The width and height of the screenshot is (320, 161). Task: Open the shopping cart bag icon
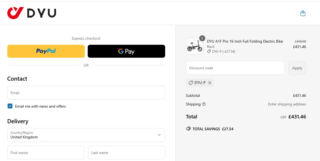point(303,13)
